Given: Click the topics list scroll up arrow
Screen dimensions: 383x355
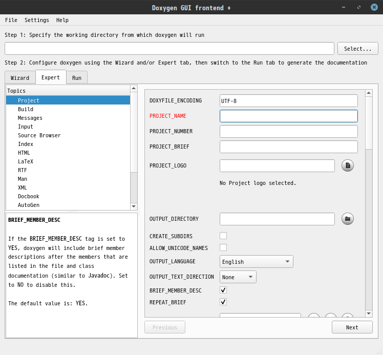Looking at the screenshot, I should pos(134,88).
